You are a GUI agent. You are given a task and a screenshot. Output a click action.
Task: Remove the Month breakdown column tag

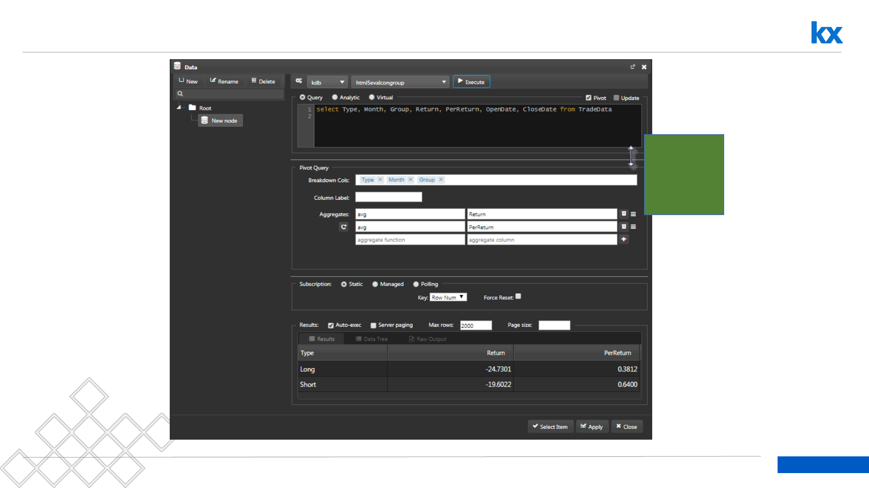[411, 180]
